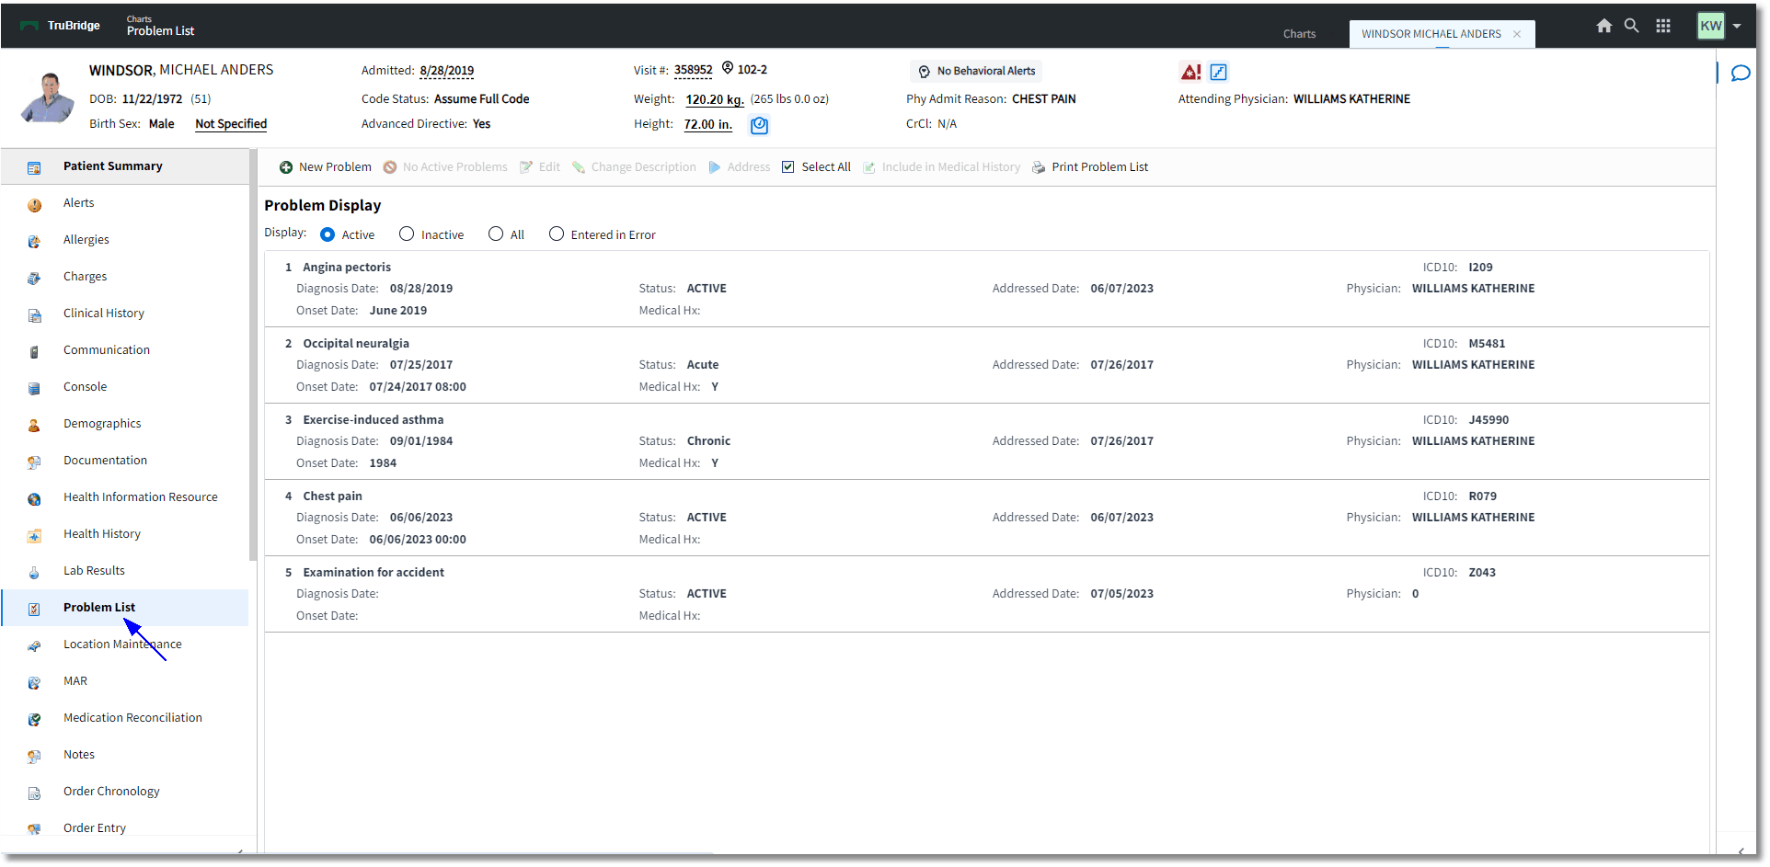
Task: Click ICD10 code M5481
Action: click(1487, 344)
